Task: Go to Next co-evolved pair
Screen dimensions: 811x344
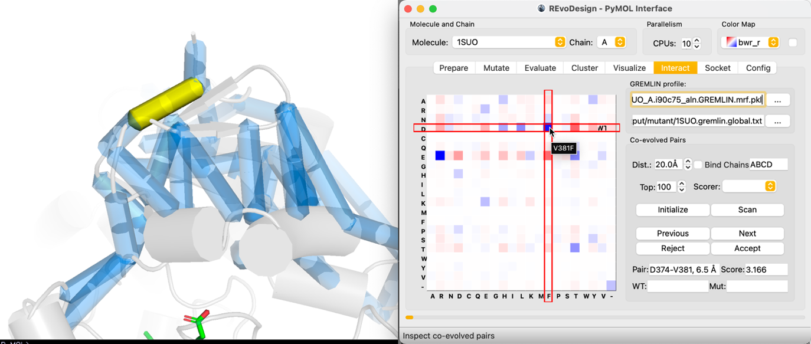Action: tap(747, 233)
